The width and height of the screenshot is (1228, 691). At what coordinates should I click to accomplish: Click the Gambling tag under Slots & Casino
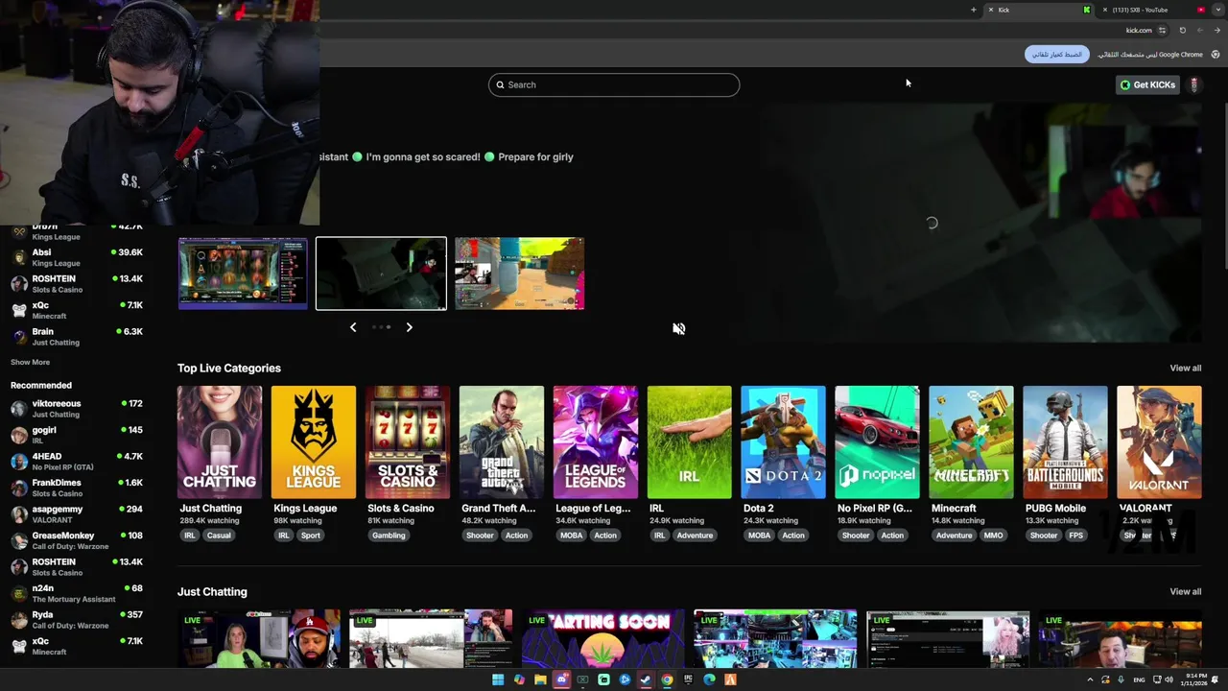[x=389, y=536]
